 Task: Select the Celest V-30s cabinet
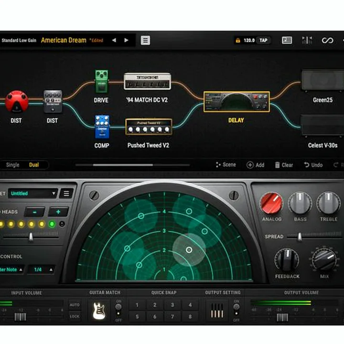[x=322, y=125]
